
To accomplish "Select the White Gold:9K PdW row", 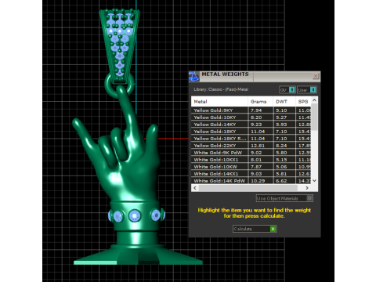I will 251,153.
